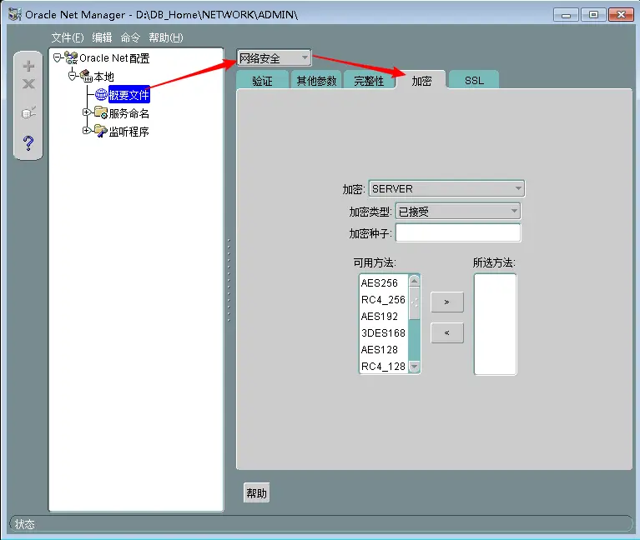Select the 加密 tab
Screen dimensions: 640x540
click(421, 80)
